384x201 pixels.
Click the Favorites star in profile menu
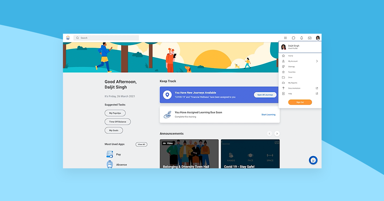(284, 72)
